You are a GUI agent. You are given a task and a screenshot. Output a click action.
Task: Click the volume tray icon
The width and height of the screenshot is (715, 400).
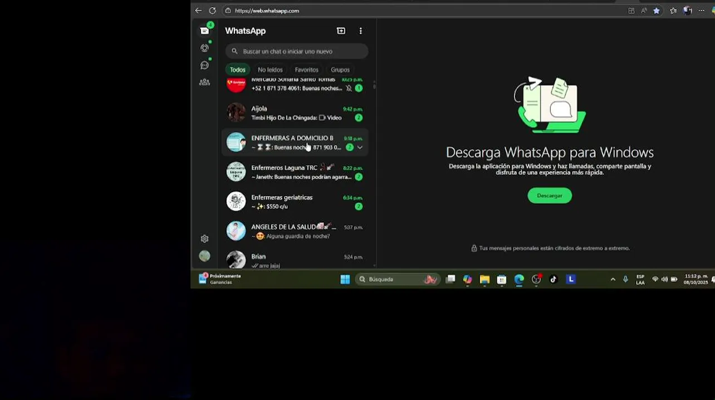tap(664, 279)
